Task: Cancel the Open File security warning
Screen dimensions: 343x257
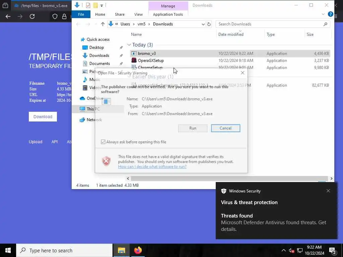Action: [225, 128]
